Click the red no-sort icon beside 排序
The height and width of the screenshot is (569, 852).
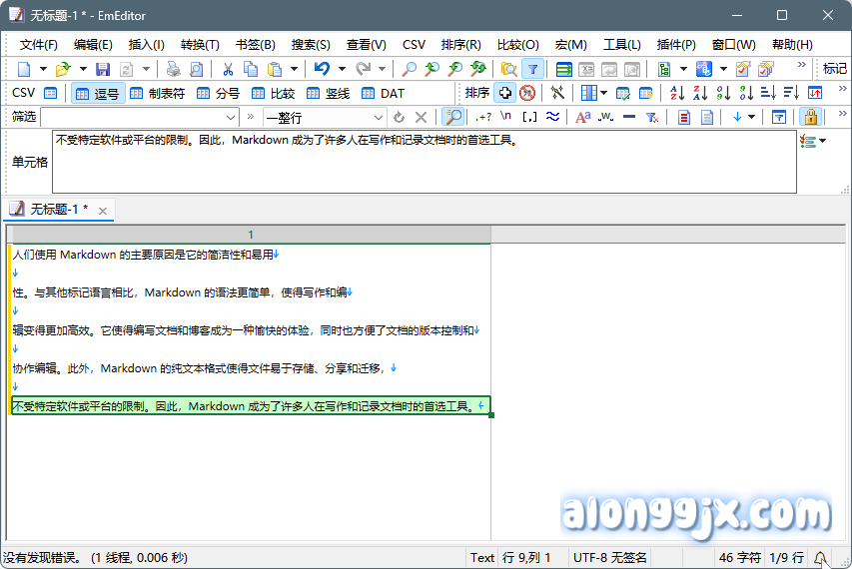click(527, 93)
